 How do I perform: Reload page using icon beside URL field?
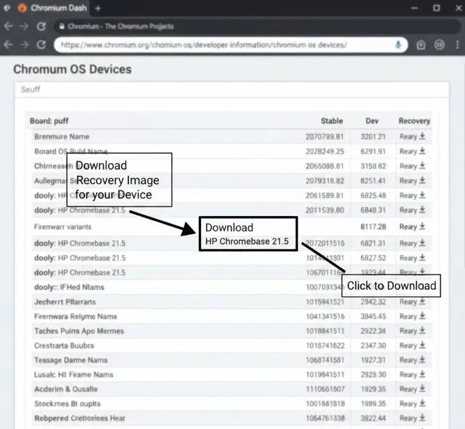(41, 45)
